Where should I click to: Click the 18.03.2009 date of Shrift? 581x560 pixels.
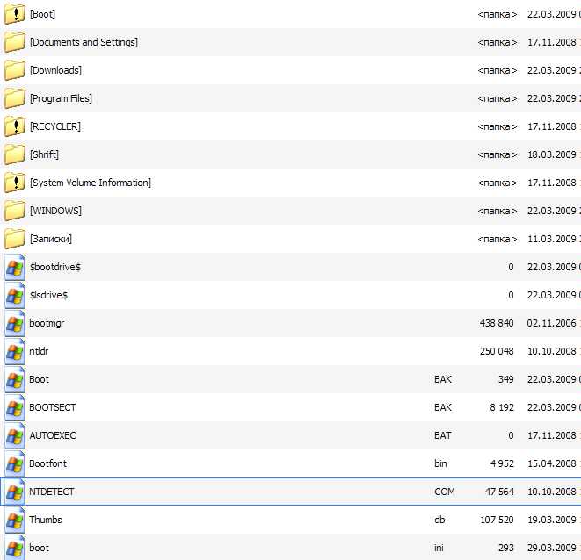pos(552,154)
